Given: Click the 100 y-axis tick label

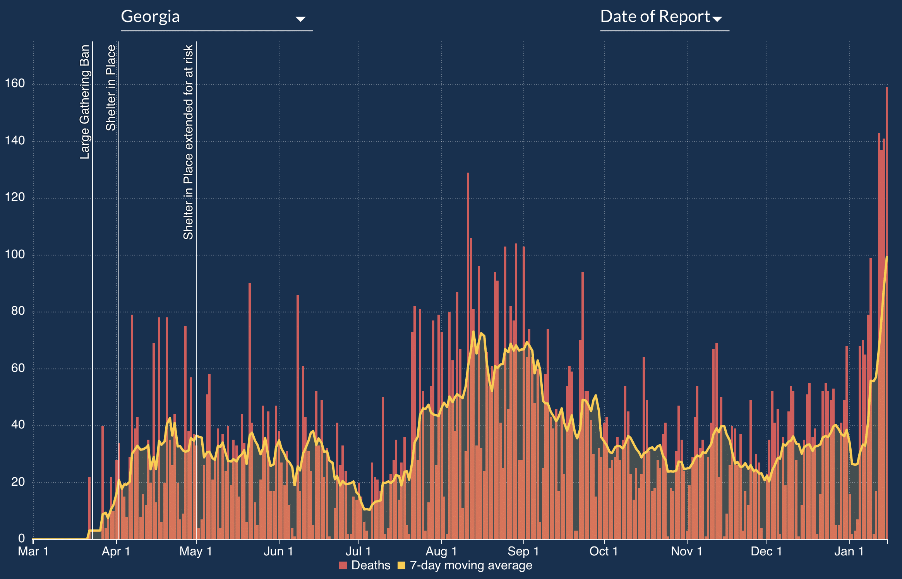Looking at the screenshot, I should pyautogui.click(x=15, y=254).
